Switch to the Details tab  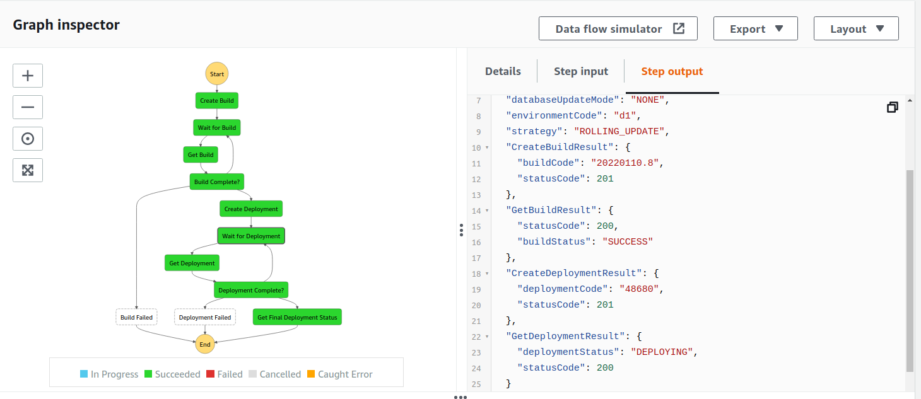point(503,71)
